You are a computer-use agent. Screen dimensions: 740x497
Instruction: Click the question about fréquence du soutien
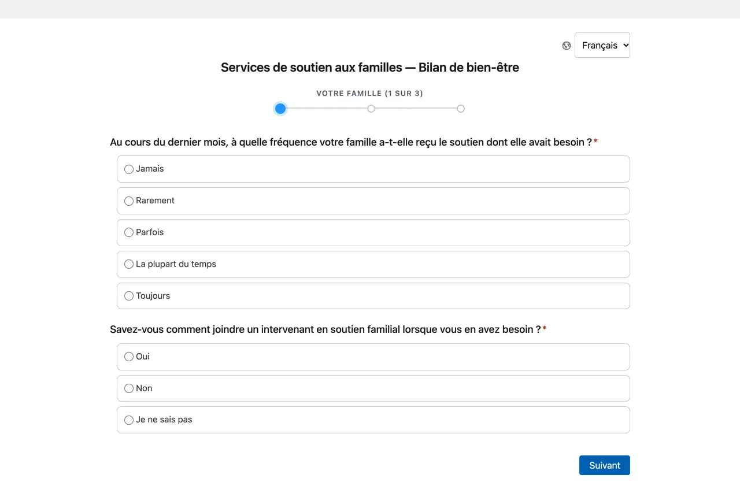click(354, 142)
